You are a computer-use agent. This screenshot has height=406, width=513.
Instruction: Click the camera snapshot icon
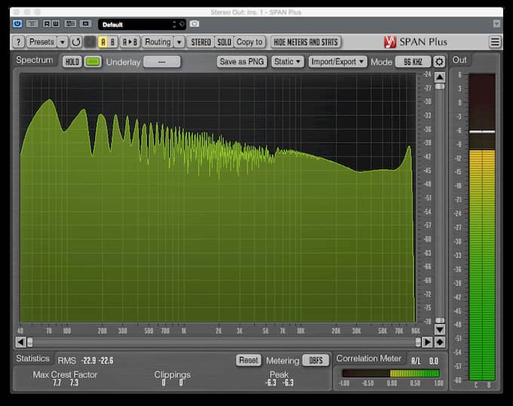click(x=195, y=23)
